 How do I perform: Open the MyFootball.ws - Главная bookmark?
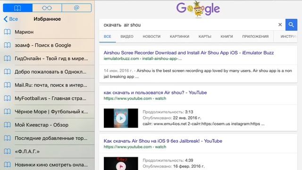(50, 98)
